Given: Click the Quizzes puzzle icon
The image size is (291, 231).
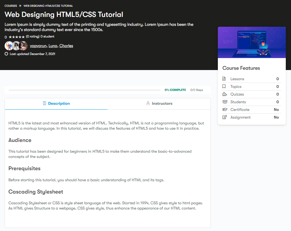Looking at the screenshot, I should click(x=224, y=94).
